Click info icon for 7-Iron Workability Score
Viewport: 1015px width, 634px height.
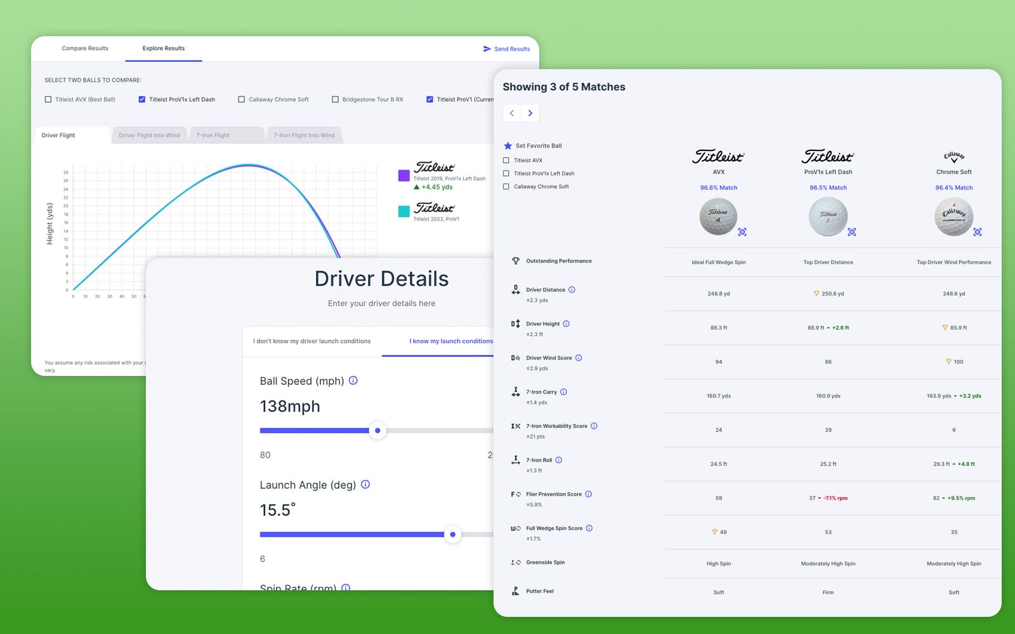point(594,426)
